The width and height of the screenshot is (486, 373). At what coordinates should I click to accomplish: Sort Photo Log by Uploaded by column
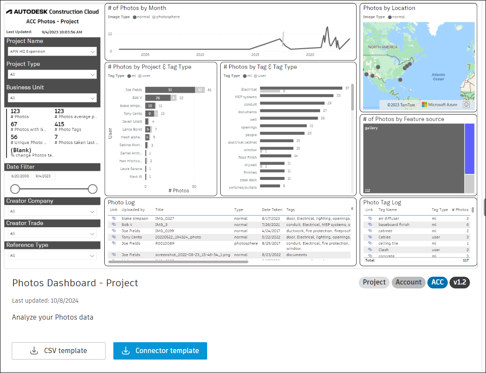tap(133, 209)
